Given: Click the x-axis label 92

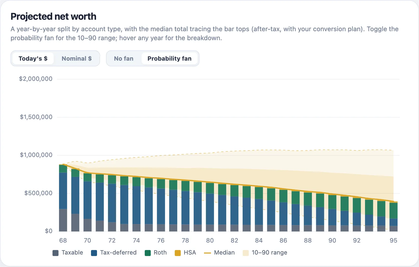Looking at the screenshot, I should pos(357,241).
